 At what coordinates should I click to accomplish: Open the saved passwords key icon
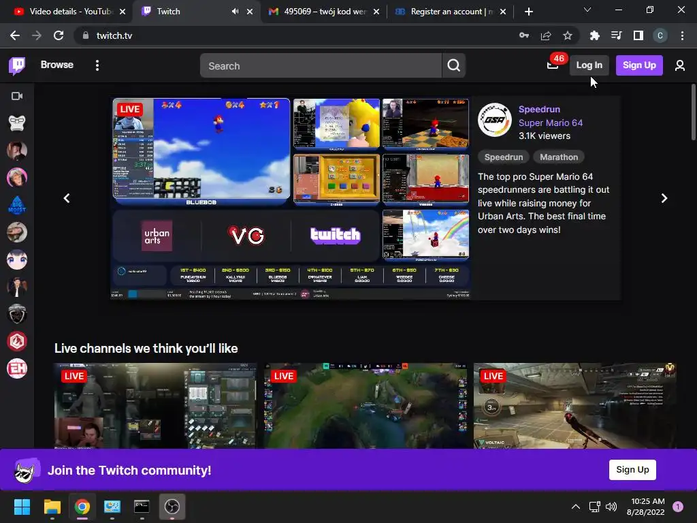point(524,35)
